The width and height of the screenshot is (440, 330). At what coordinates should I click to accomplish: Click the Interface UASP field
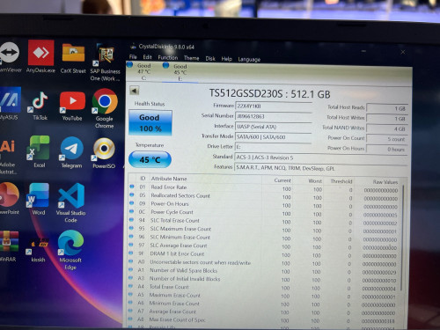[273, 127]
